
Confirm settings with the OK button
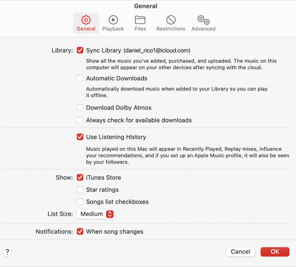click(275, 252)
